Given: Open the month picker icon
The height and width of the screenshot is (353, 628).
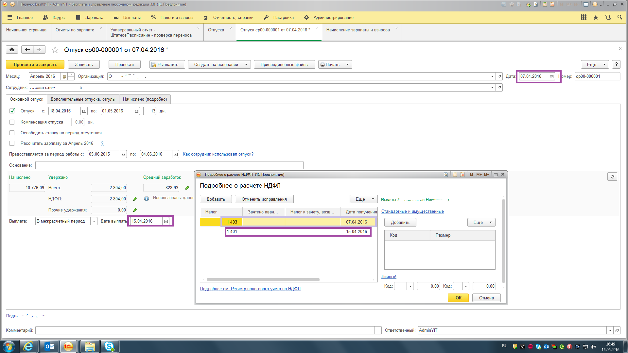Looking at the screenshot, I should tap(64, 76).
